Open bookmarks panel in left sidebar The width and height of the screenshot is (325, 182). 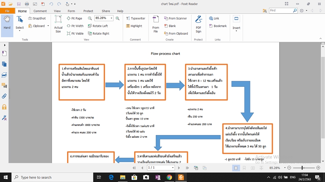[4, 54]
